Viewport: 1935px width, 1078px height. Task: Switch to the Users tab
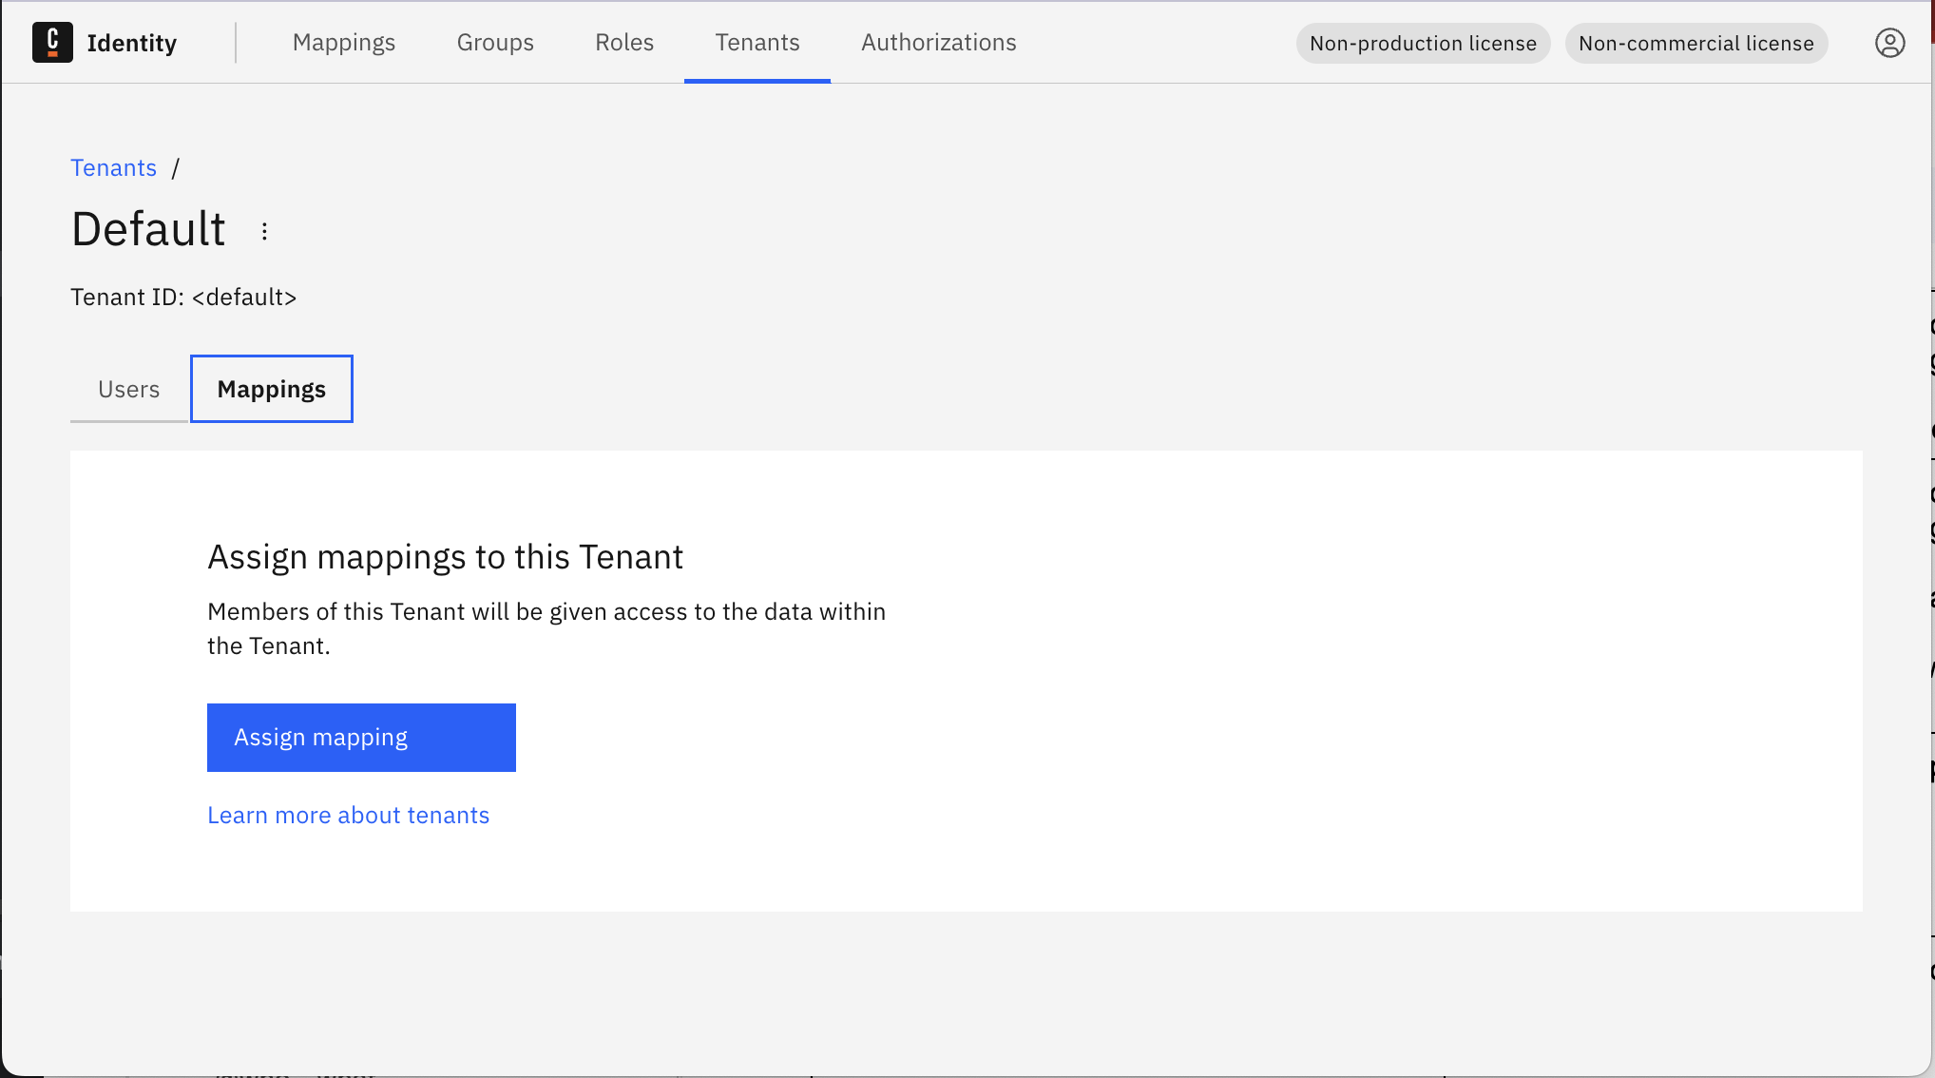point(128,389)
